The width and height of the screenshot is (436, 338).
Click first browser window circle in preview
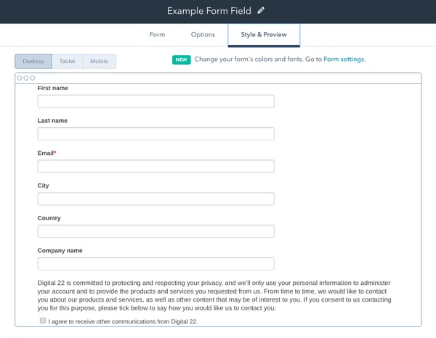20,78
